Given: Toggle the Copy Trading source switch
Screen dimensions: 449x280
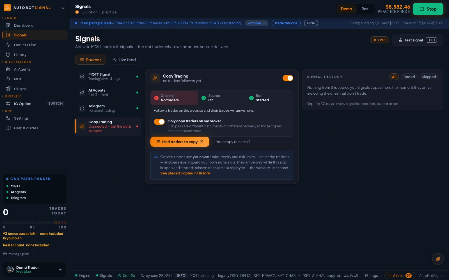Looking at the screenshot, I should tap(288, 78).
